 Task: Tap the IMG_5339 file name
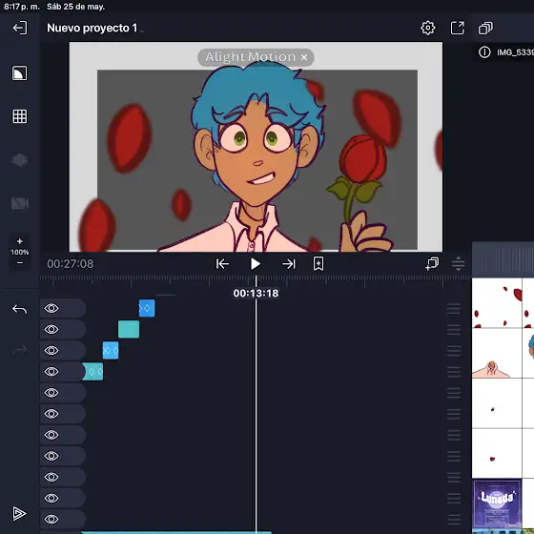(515, 52)
